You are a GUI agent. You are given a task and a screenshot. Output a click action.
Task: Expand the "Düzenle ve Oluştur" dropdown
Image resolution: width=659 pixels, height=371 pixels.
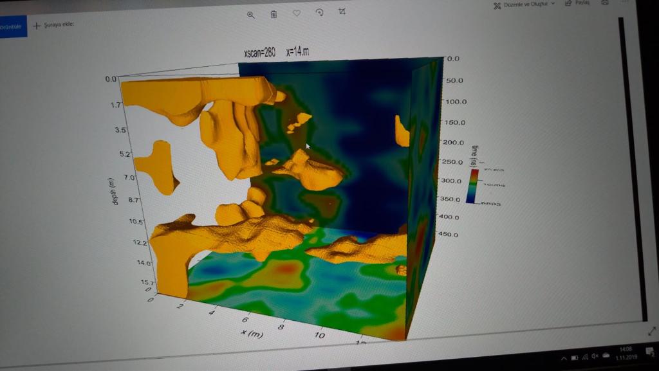click(x=524, y=5)
